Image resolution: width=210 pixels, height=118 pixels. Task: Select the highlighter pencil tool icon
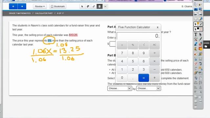point(94,7)
